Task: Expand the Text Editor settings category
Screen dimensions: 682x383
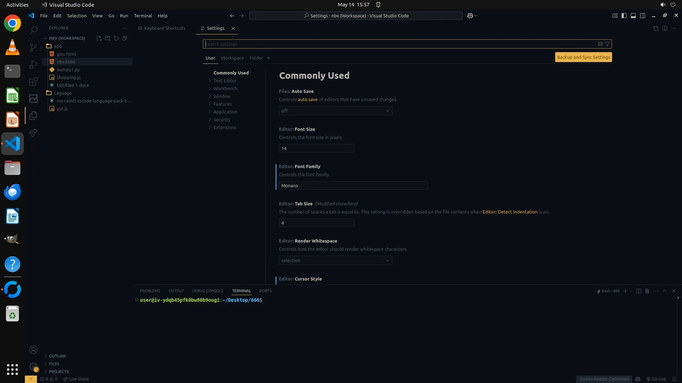Action: [x=225, y=81]
